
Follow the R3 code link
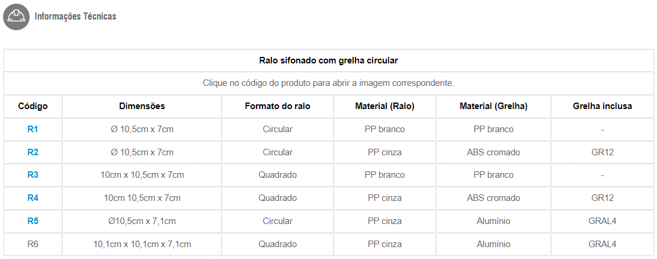tap(33, 175)
